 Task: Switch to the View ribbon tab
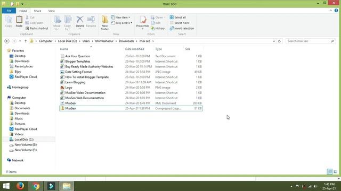point(52,11)
